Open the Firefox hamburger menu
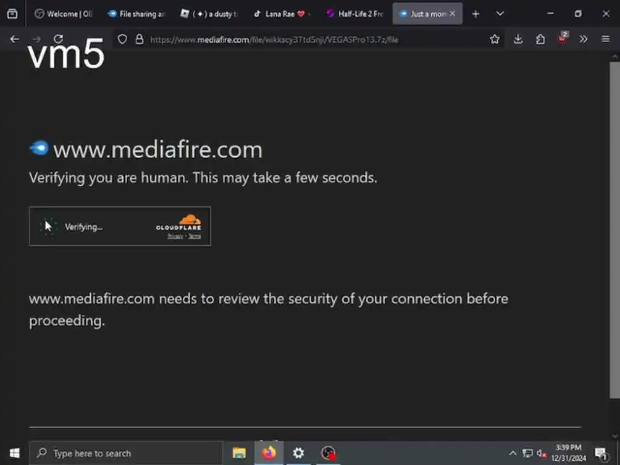Screen dimensions: 620x465 point(605,39)
